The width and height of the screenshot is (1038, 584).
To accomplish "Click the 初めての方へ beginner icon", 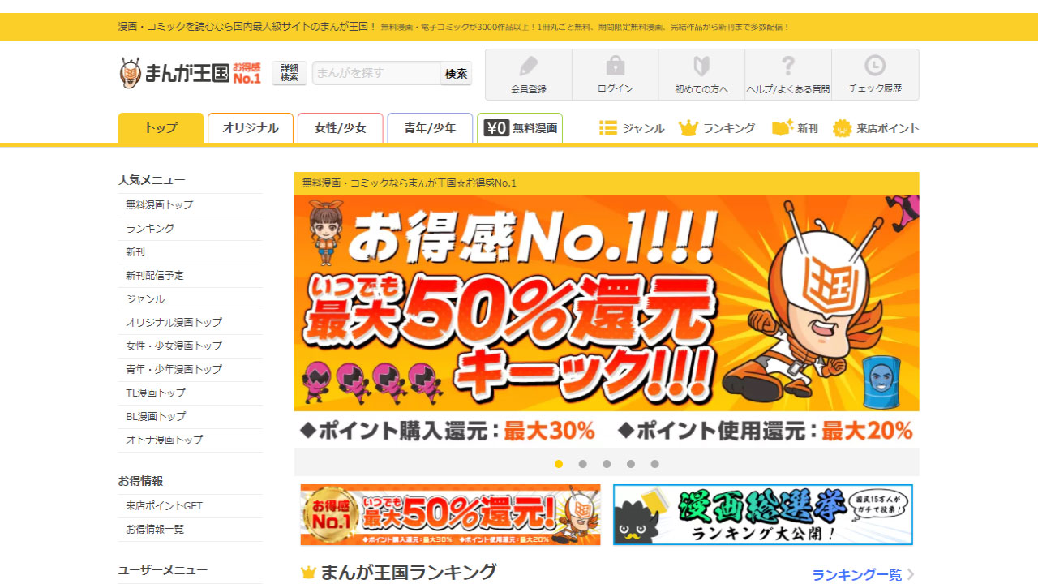I will (x=701, y=67).
